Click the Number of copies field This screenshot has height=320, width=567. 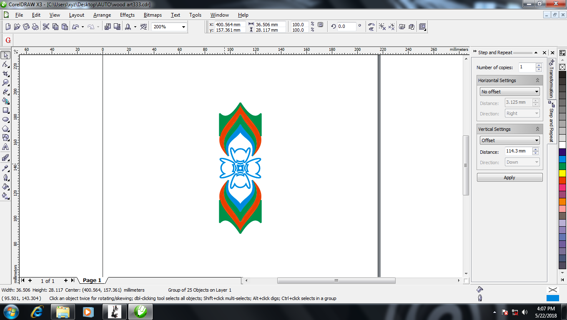pos(527,67)
